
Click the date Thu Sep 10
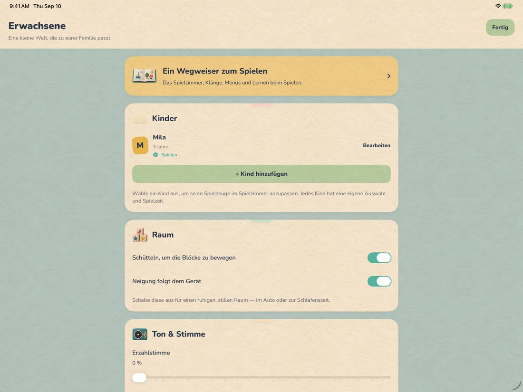tap(48, 6)
